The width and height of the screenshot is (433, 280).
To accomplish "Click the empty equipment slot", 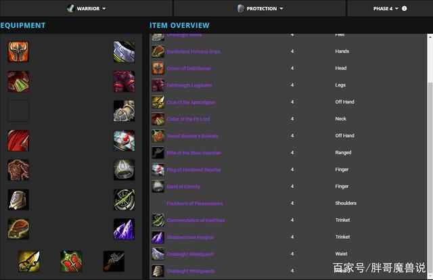I will click(x=18, y=112).
